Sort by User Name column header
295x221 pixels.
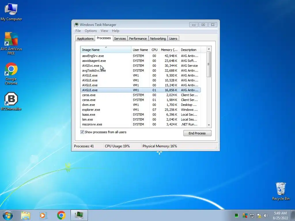point(140,49)
